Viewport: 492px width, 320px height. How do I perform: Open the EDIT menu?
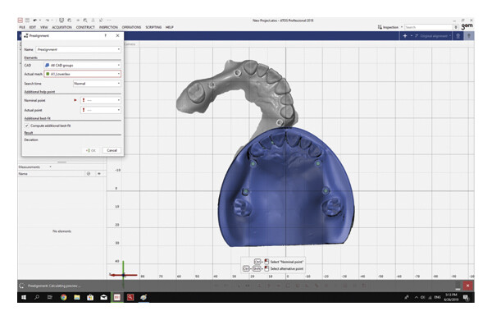pos(32,27)
